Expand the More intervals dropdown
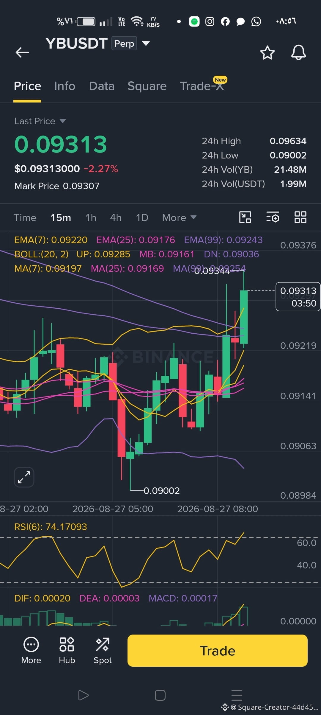321x715 pixels. point(179,218)
